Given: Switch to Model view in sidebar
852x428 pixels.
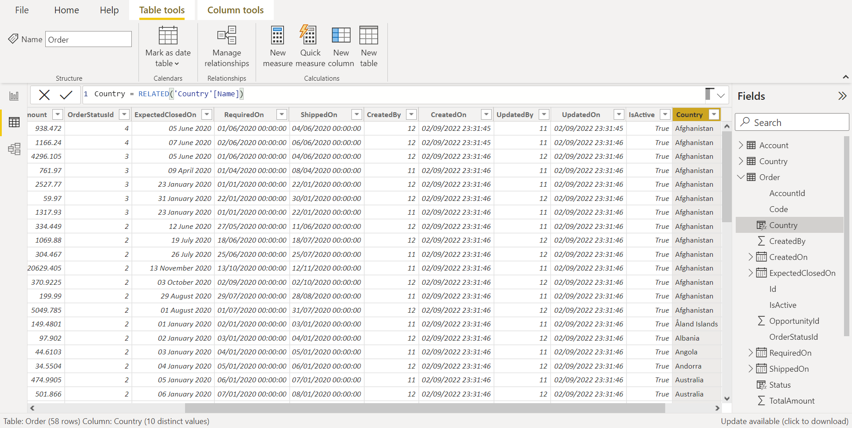Looking at the screenshot, I should pos(14,149).
